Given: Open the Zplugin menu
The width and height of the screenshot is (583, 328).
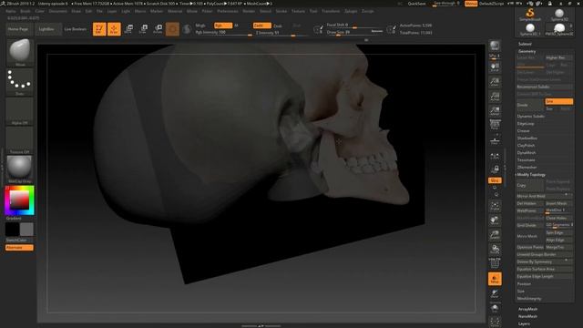Looking at the screenshot, I should tap(351, 11).
